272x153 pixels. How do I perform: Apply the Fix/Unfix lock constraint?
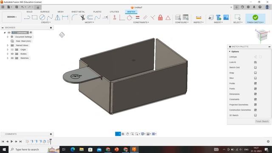coord(160,17)
